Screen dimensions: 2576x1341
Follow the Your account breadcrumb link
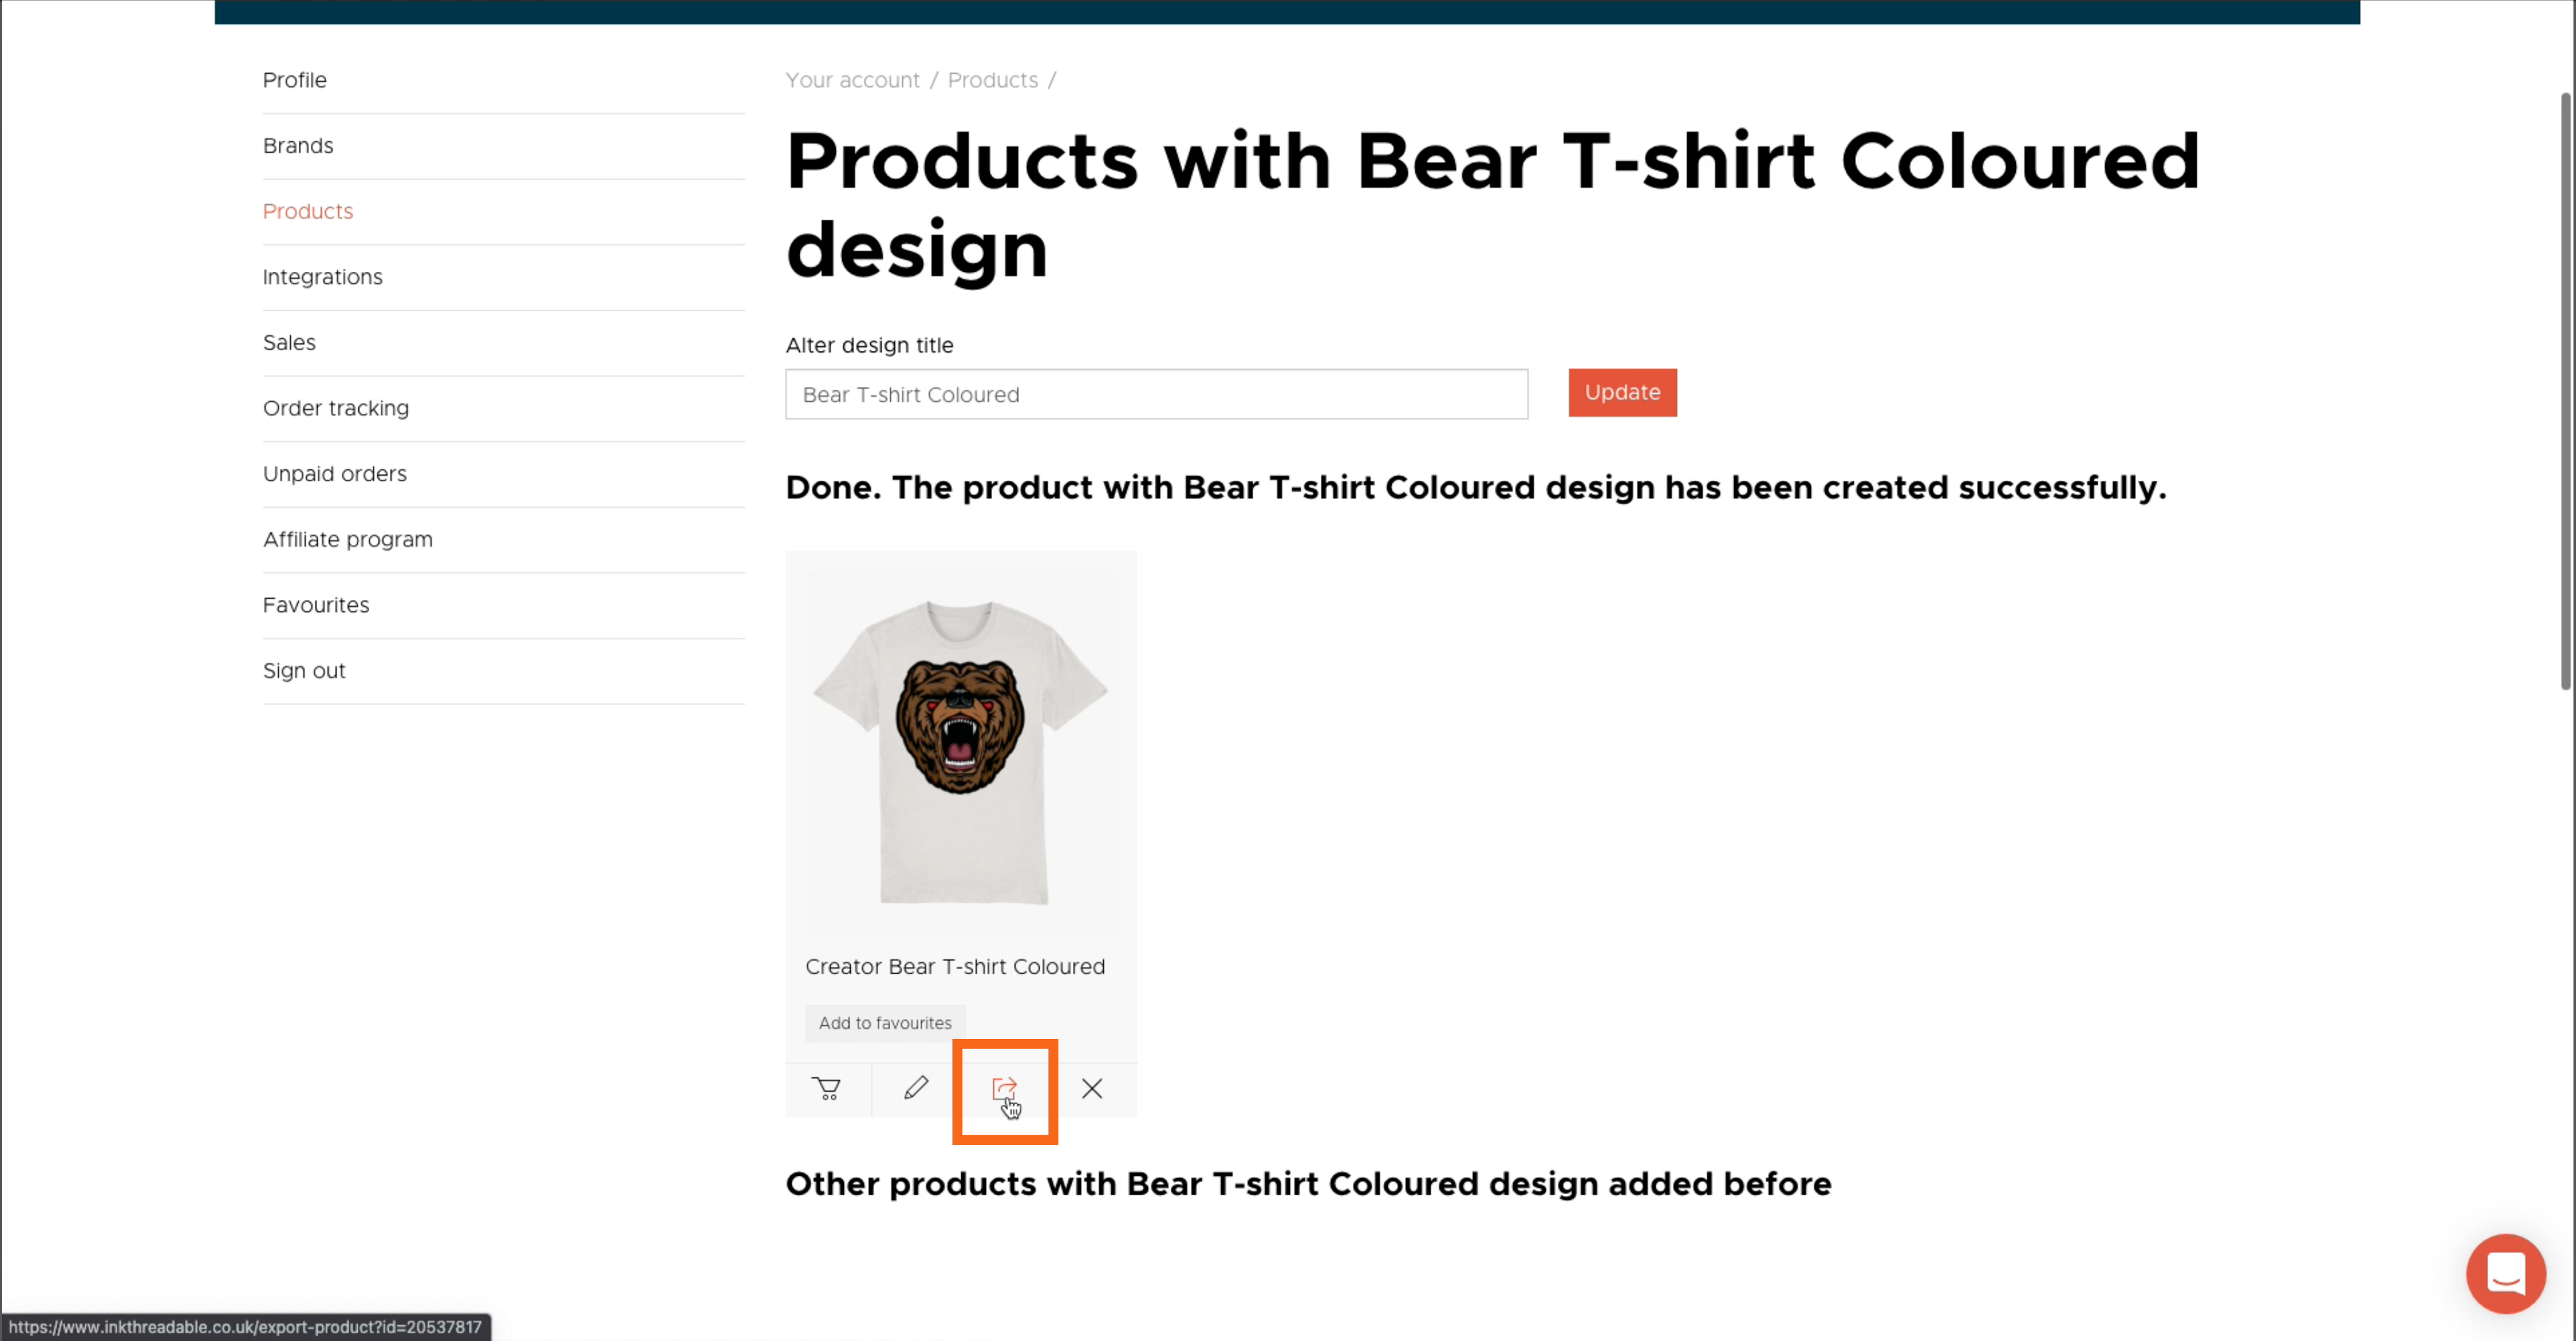tap(852, 80)
